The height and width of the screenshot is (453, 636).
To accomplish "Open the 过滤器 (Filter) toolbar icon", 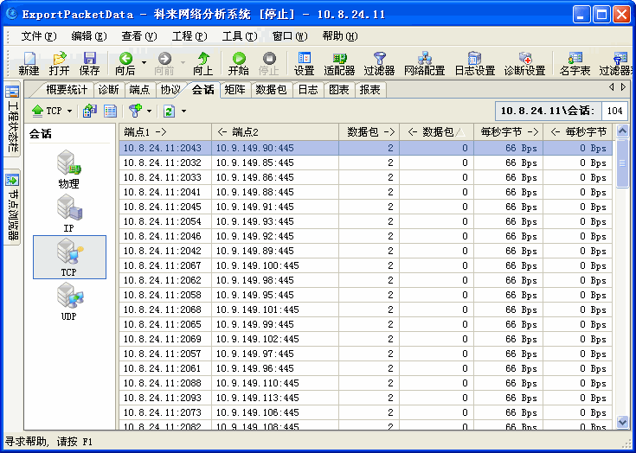I will (379, 63).
